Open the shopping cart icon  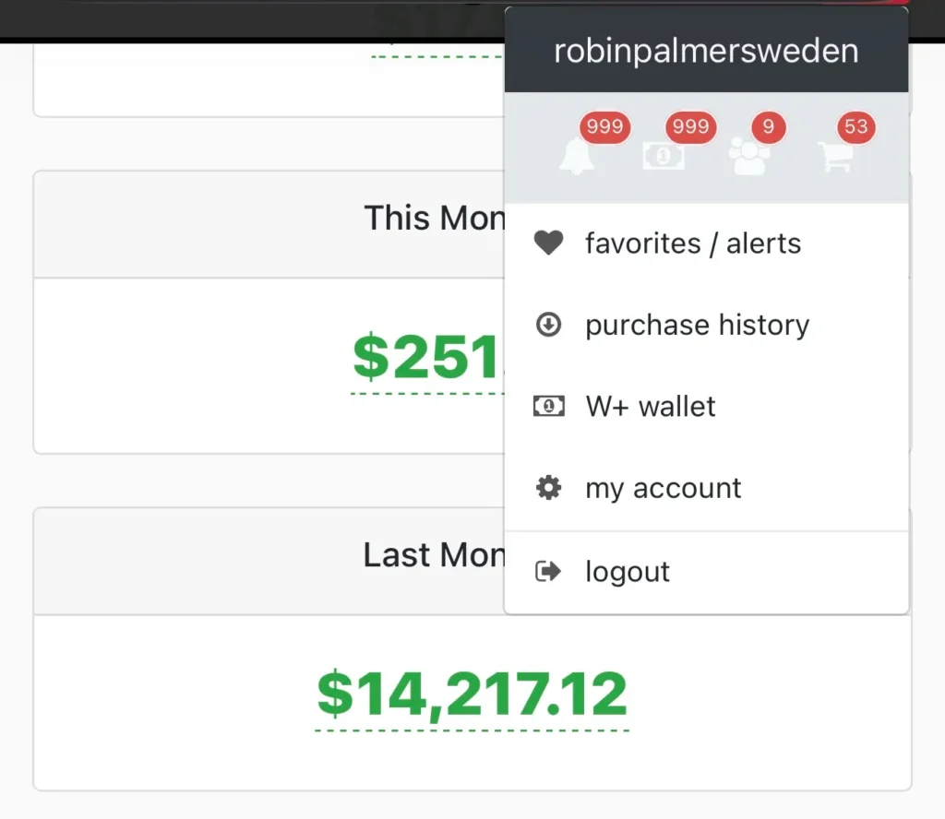835,157
